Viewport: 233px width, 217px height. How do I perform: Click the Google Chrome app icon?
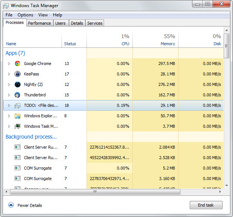coord(18,63)
